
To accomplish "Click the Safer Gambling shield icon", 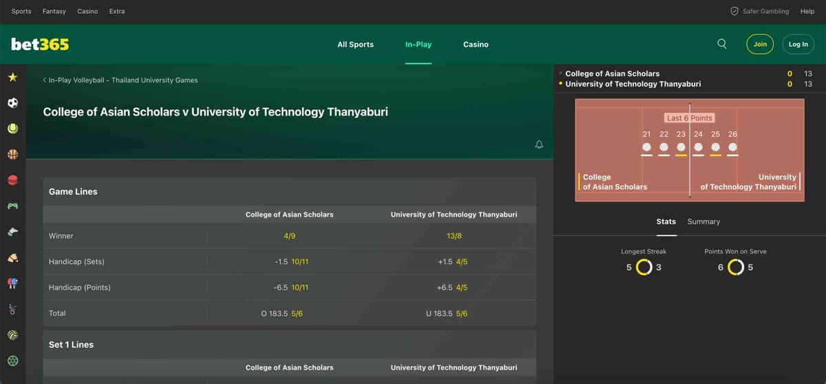I will (734, 11).
